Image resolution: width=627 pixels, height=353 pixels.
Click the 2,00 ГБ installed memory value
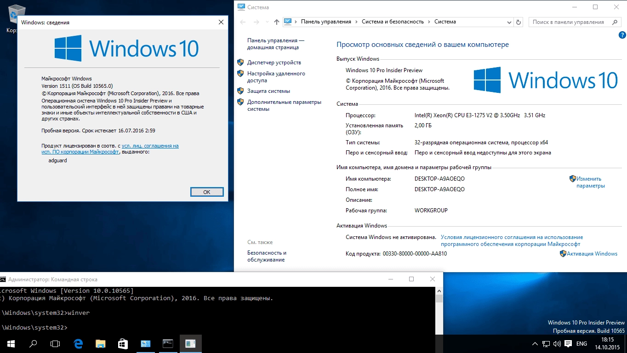click(x=423, y=125)
